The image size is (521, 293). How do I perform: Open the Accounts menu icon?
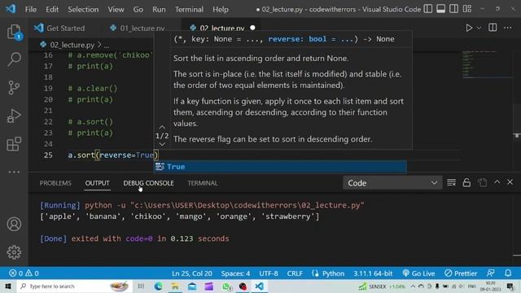[14, 225]
